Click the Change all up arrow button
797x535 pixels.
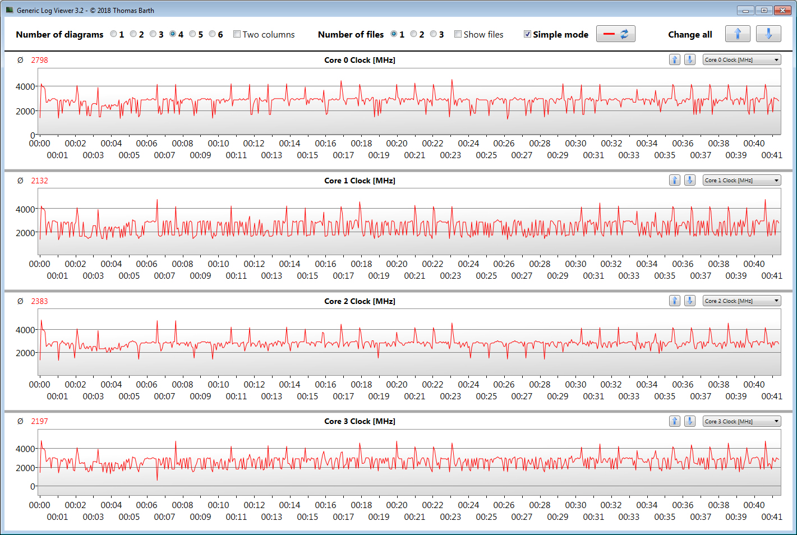coord(737,34)
